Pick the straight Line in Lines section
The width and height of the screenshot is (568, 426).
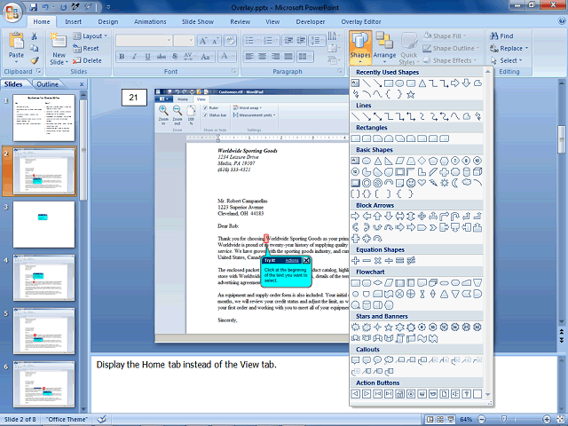pyautogui.click(x=355, y=116)
